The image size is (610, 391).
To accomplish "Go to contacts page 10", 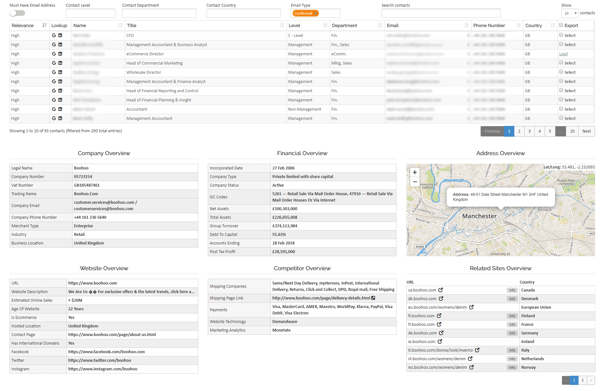I will pyautogui.click(x=572, y=131).
